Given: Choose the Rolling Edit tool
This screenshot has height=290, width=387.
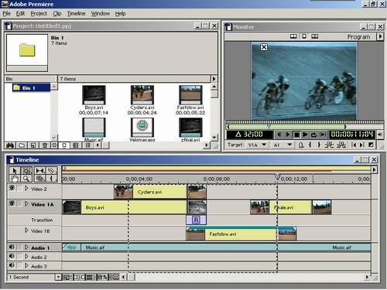Looking at the screenshot, I should click(40, 171).
